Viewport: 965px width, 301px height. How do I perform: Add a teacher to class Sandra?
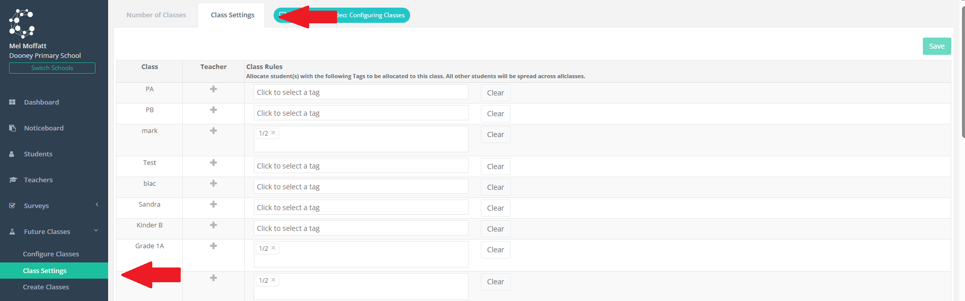214,204
